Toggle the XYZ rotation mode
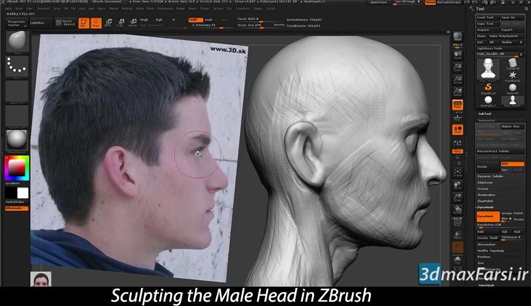Image resolution: width=531 pixels, height=306 pixels. 457,151
